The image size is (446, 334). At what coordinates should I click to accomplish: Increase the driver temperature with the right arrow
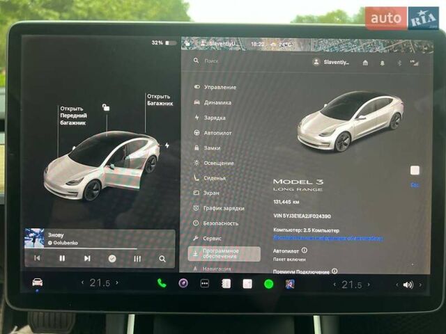point(116,283)
